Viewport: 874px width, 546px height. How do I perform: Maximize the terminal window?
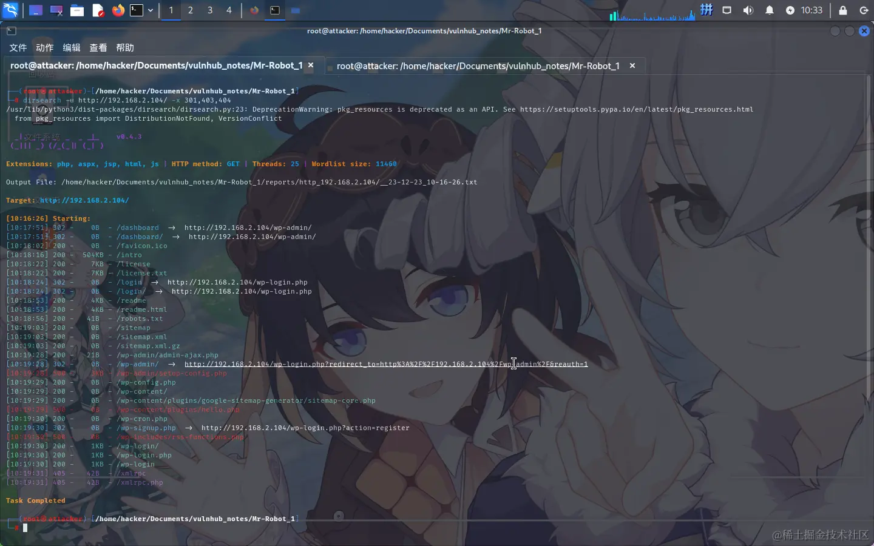[x=850, y=31]
